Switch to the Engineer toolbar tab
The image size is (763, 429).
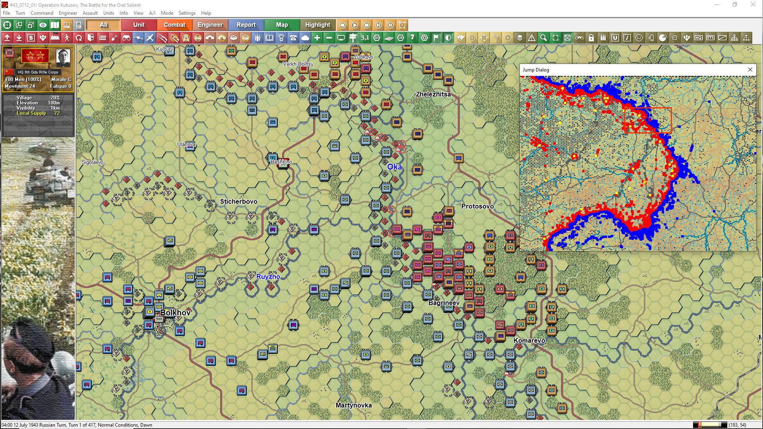tap(210, 25)
